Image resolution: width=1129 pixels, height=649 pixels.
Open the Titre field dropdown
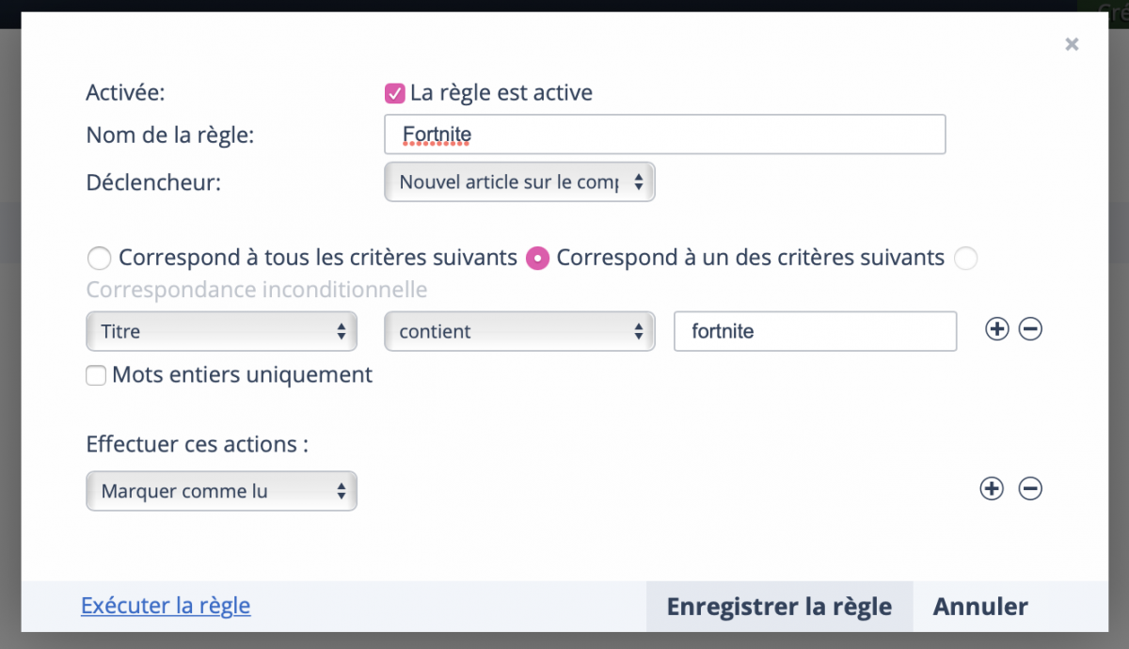pyautogui.click(x=221, y=331)
